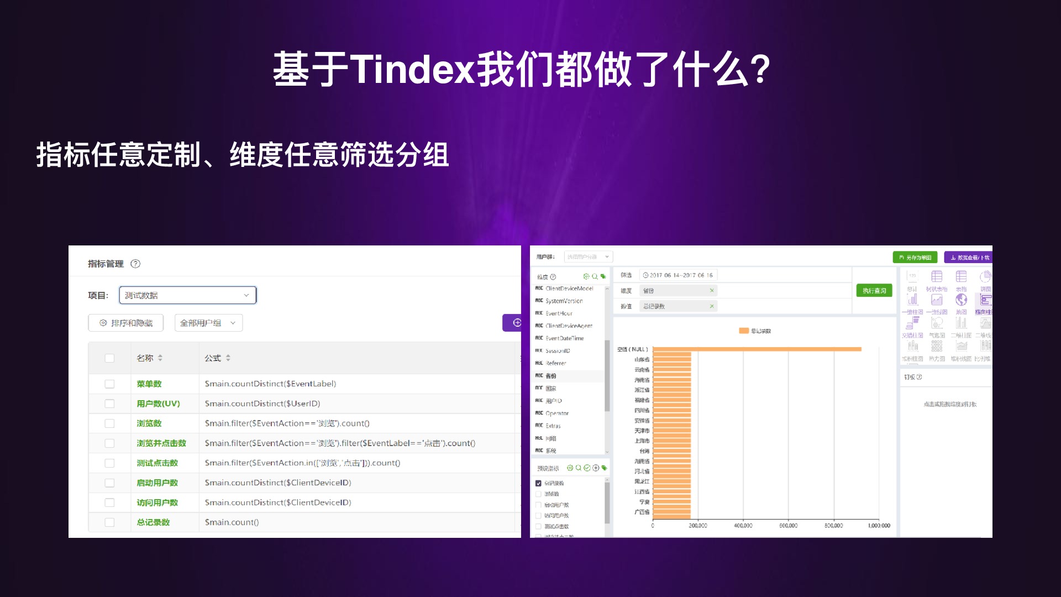Toggle checkbox next to 浏览数 metric
The image size is (1061, 597).
tap(110, 423)
